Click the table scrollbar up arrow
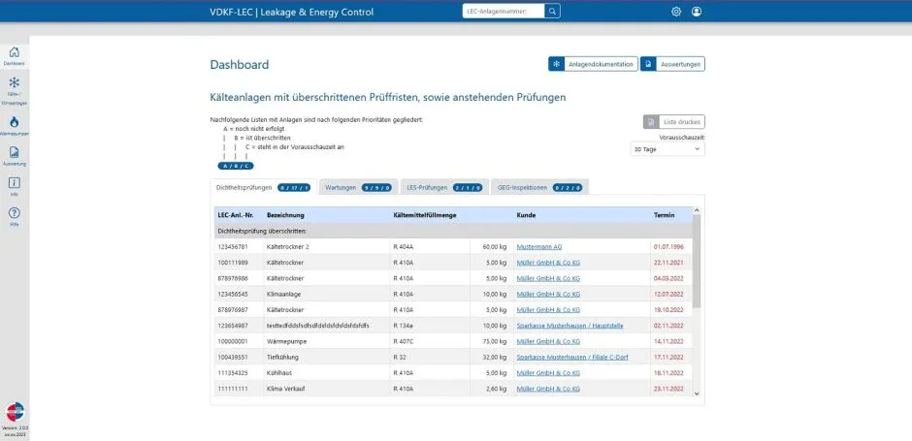This screenshot has width=912, height=441. coord(697,210)
